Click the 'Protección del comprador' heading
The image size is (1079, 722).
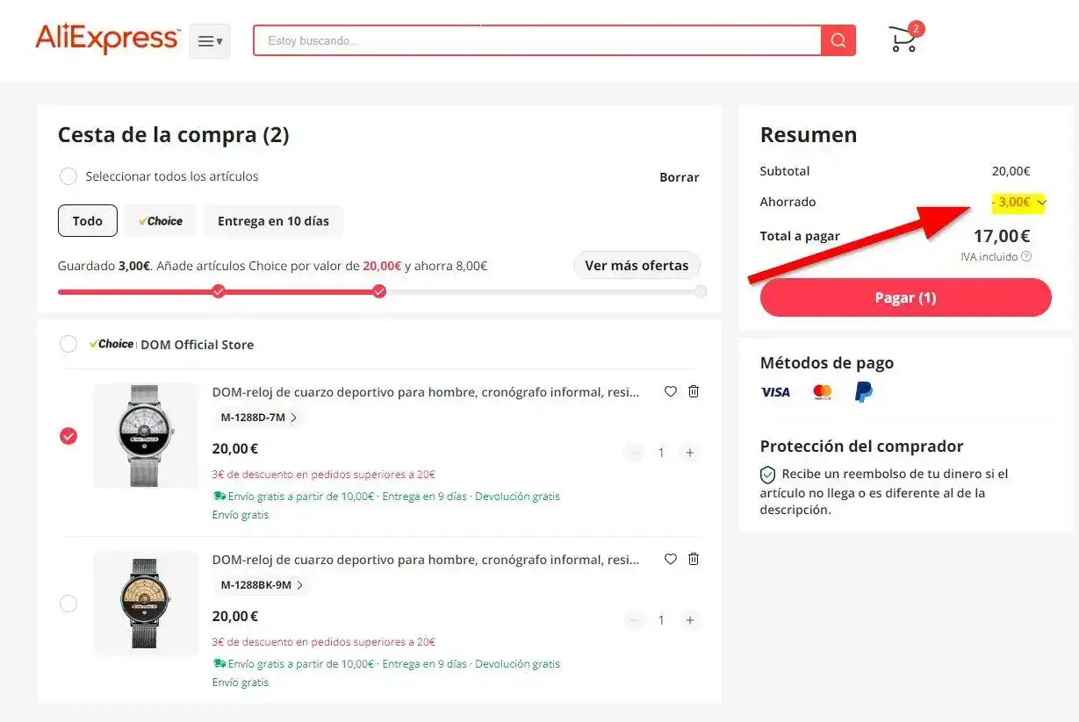point(861,446)
